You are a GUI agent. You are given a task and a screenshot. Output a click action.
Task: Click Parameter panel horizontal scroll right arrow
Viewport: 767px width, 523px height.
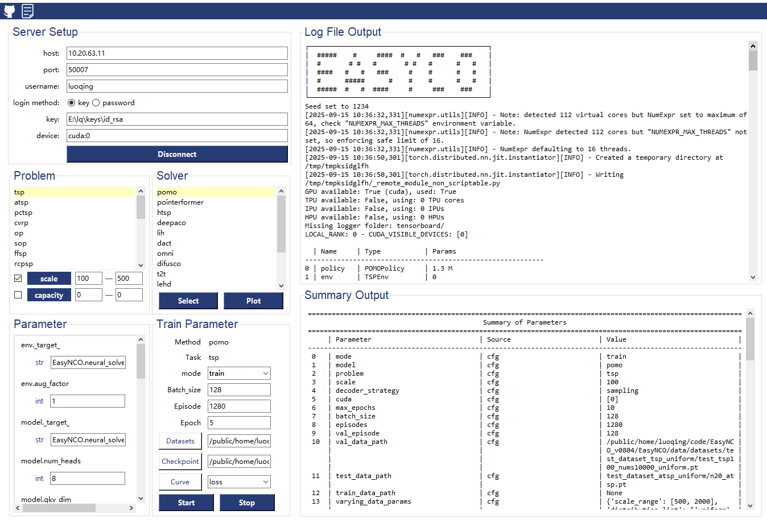click(x=131, y=508)
